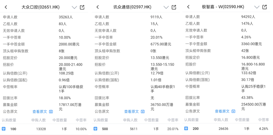
Task: Click raised amount 17817.00万港元
Action: [70, 107]
